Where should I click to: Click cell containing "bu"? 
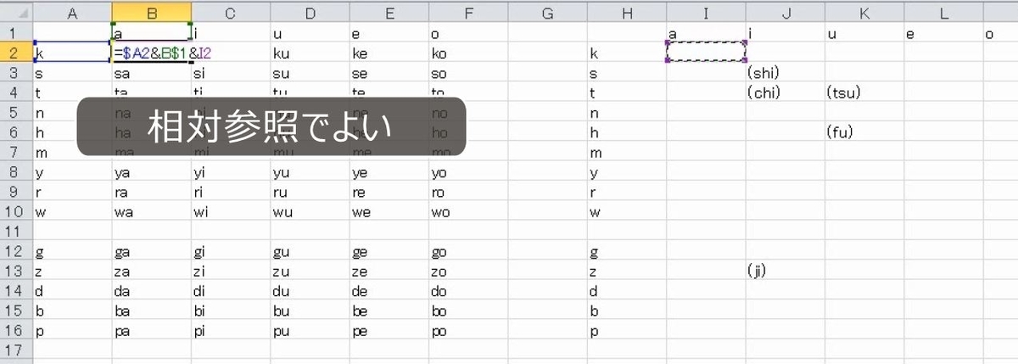tap(310, 311)
